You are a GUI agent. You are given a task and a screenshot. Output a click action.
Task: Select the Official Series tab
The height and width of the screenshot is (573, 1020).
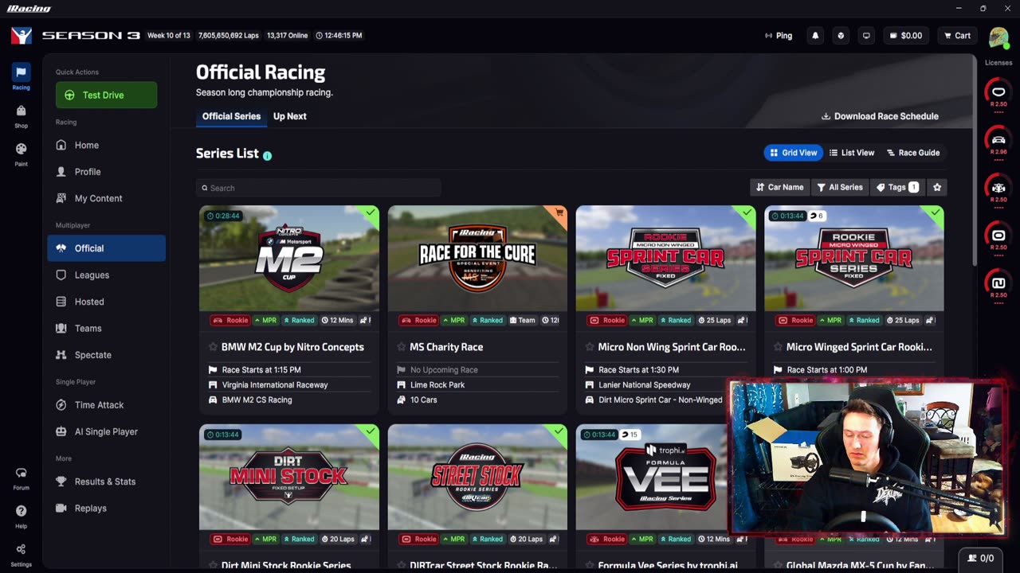pos(231,116)
